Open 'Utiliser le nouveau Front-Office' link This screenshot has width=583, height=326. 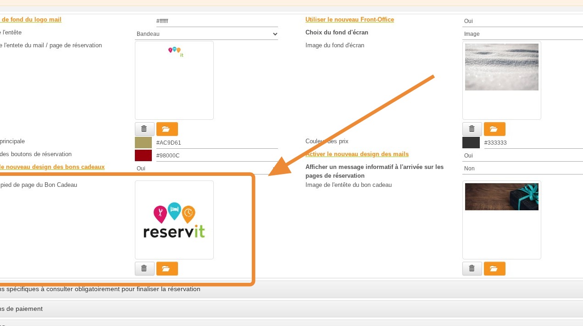[350, 19]
